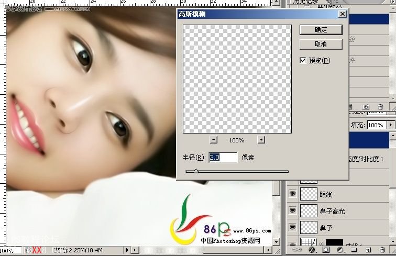Hide the 眼线 layer
The width and height of the screenshot is (396, 256).
click(292, 194)
